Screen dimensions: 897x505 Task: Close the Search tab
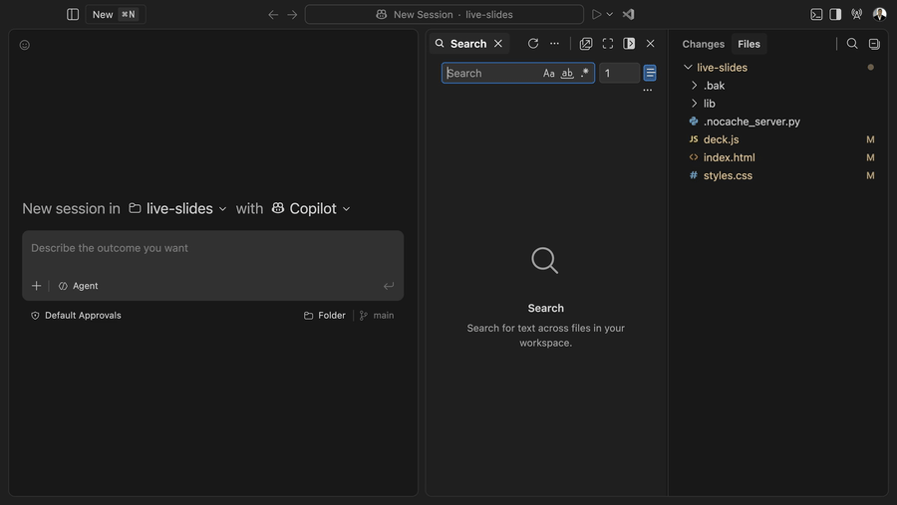coord(498,44)
